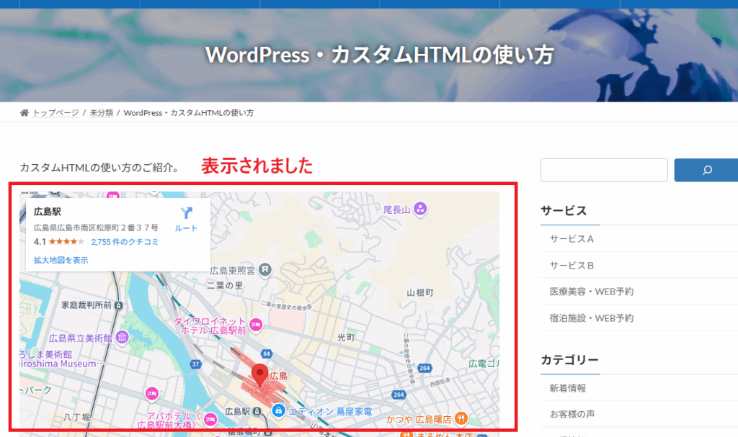Click the 尾長山 park marker icon

point(420,208)
